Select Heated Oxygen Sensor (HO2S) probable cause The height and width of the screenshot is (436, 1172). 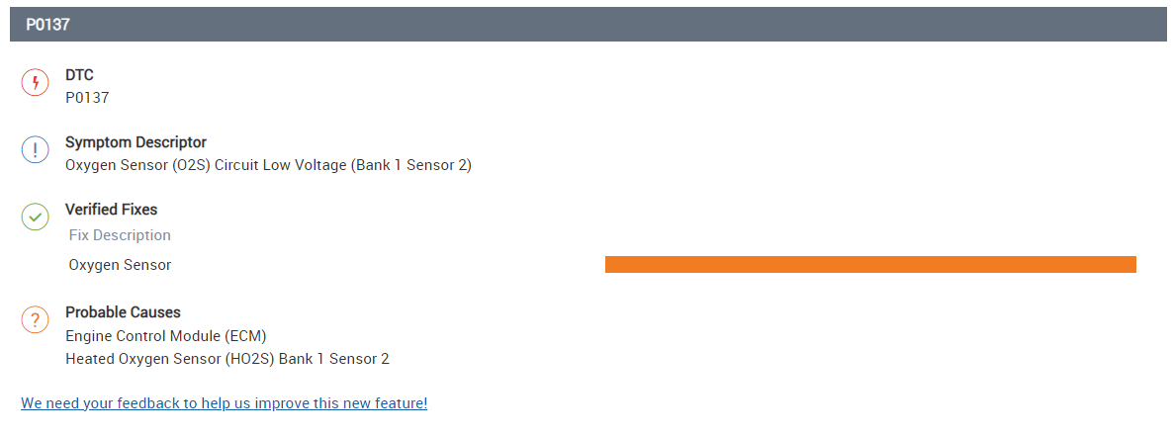pyautogui.click(x=226, y=359)
